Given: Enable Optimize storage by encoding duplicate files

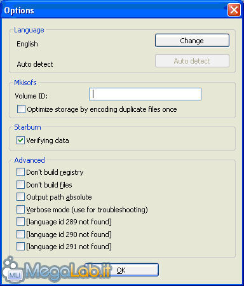Looking at the screenshot, I should (x=21, y=109).
